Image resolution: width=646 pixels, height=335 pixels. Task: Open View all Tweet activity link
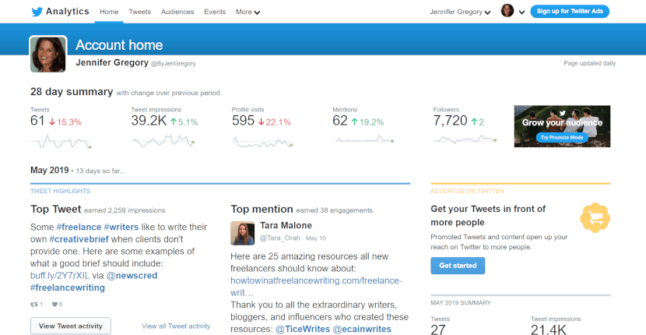coord(176,326)
